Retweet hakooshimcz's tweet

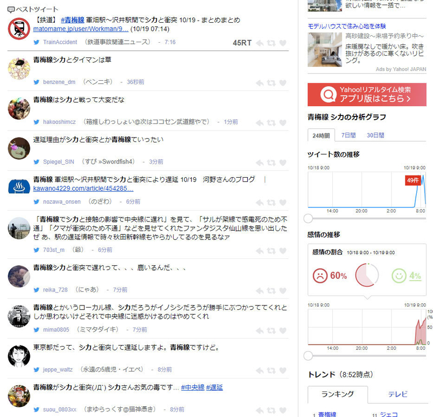(x=271, y=123)
